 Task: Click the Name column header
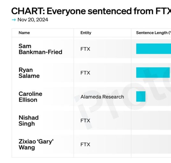pos(24,33)
